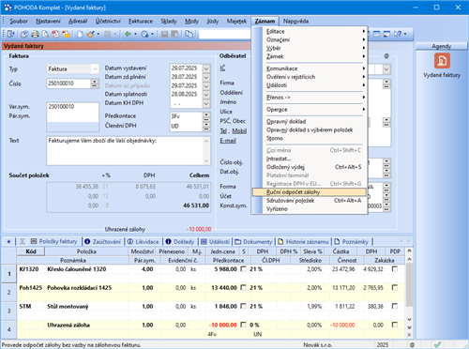The width and height of the screenshot is (469, 349).
Task: Open the Historie záznamu tab
Action: (x=303, y=241)
